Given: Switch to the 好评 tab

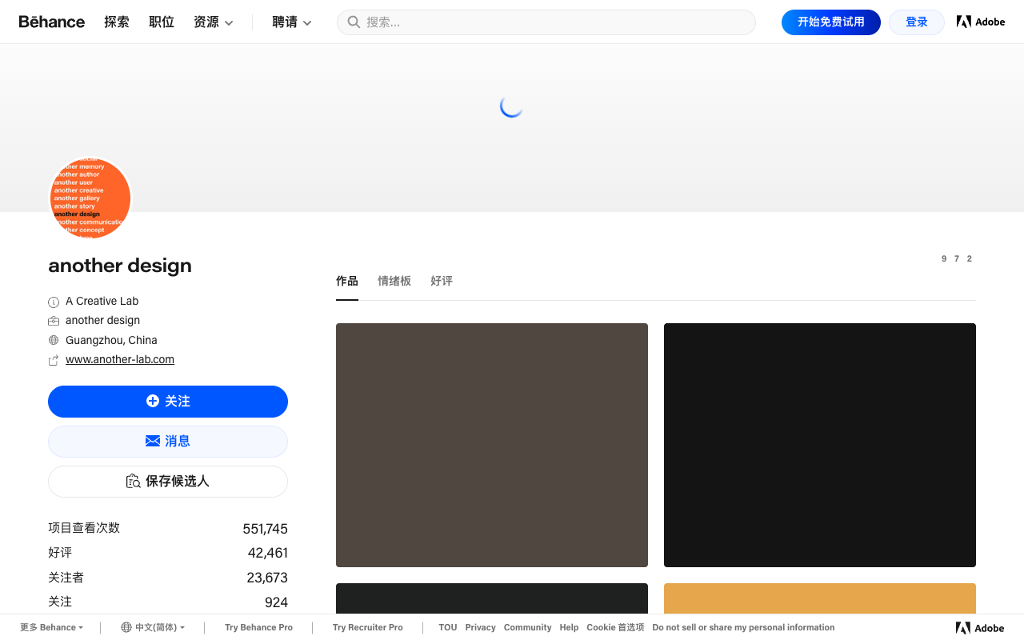Looking at the screenshot, I should [442, 281].
